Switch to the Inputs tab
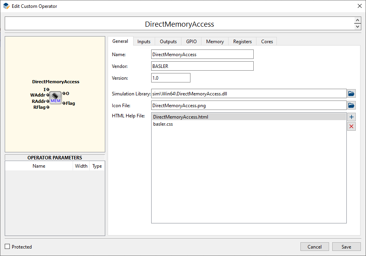Screen dimensions: 366x256 (144, 42)
